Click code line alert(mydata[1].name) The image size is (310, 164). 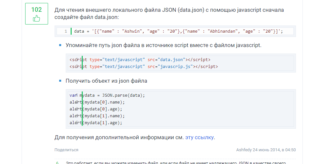97,116
